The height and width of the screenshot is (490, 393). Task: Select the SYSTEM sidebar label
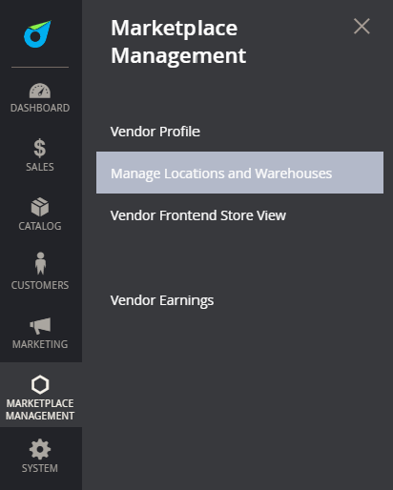pos(40,468)
